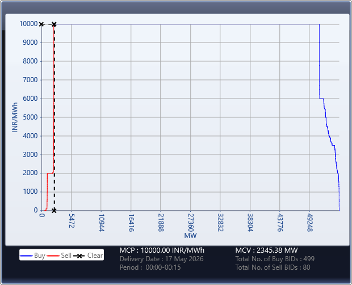Click Total No. of Sell BIDs : 80

click(273, 267)
